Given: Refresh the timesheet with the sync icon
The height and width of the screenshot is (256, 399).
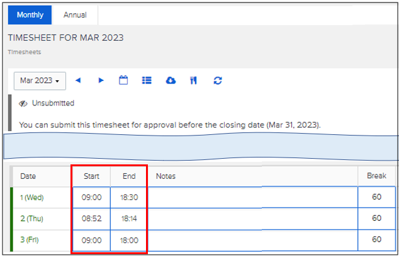Looking at the screenshot, I should coord(218,80).
